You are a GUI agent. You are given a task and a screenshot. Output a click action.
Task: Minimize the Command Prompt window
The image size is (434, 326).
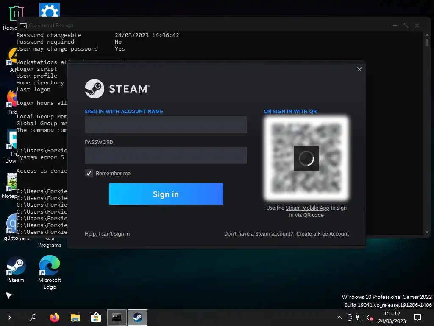(x=395, y=25)
